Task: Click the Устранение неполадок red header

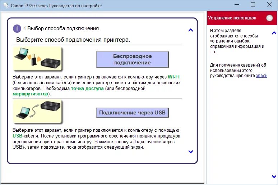Action: (x=242, y=18)
